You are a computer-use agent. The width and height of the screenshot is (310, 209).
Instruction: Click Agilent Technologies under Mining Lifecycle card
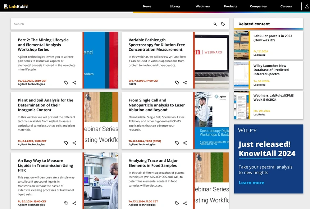[x=31, y=84]
